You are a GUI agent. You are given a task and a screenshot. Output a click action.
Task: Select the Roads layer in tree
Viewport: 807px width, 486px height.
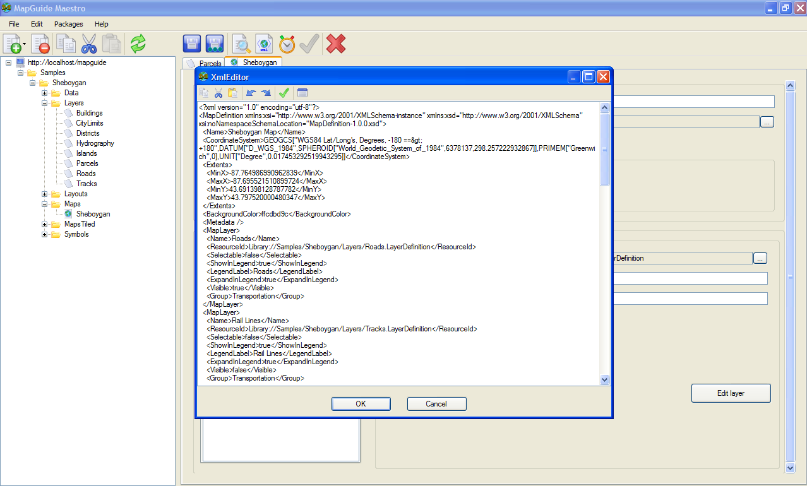click(x=86, y=174)
